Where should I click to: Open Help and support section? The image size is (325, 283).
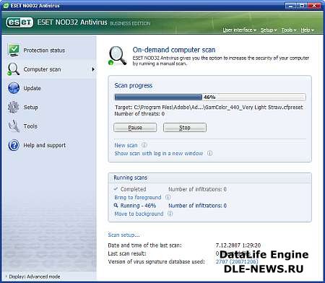(x=45, y=145)
